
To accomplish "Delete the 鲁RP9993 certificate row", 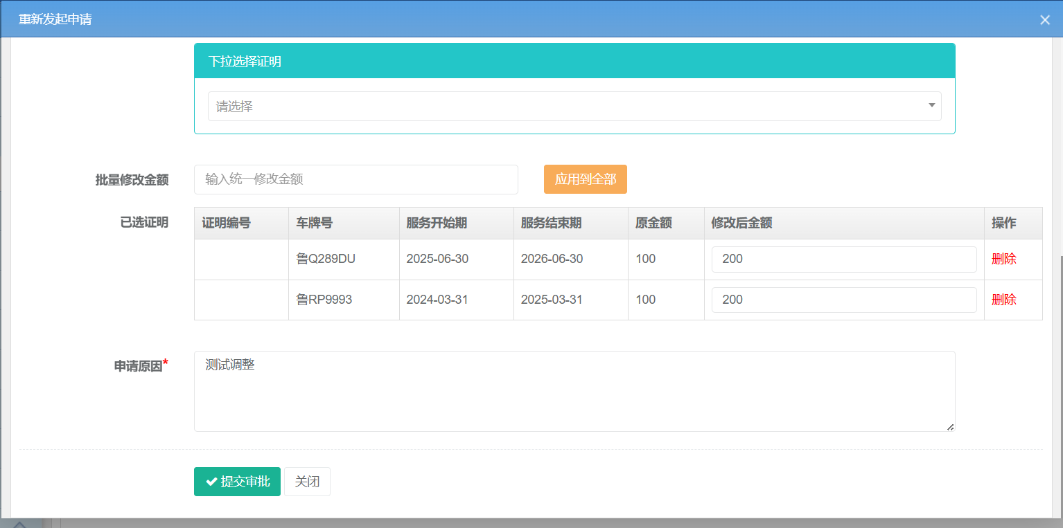I will coord(1003,300).
